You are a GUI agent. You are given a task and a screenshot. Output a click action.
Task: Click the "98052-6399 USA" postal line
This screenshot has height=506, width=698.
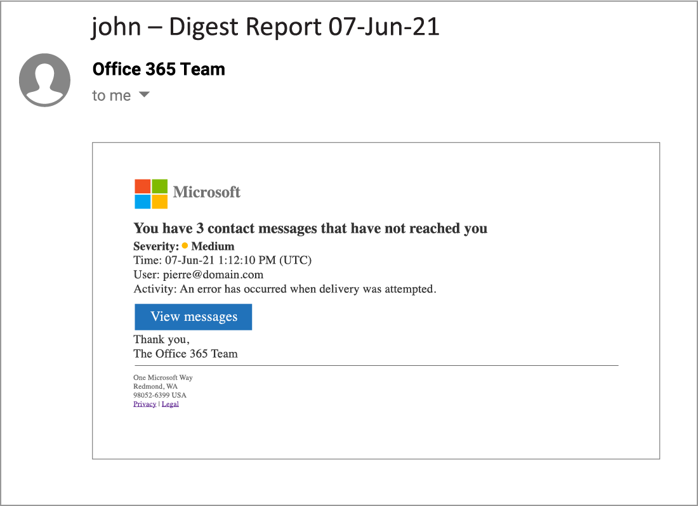(160, 395)
